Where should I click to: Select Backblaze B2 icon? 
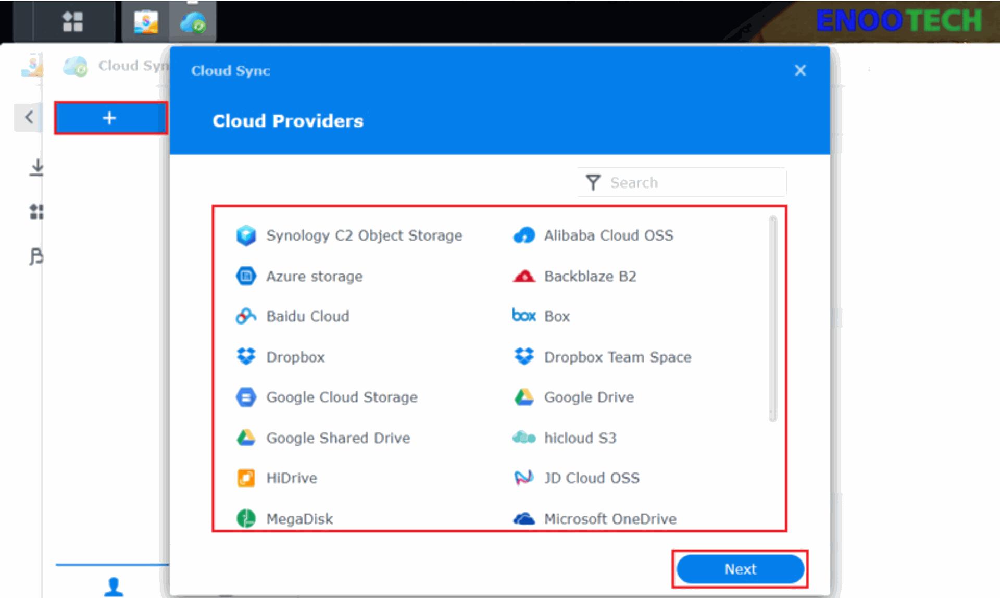pyautogui.click(x=524, y=276)
